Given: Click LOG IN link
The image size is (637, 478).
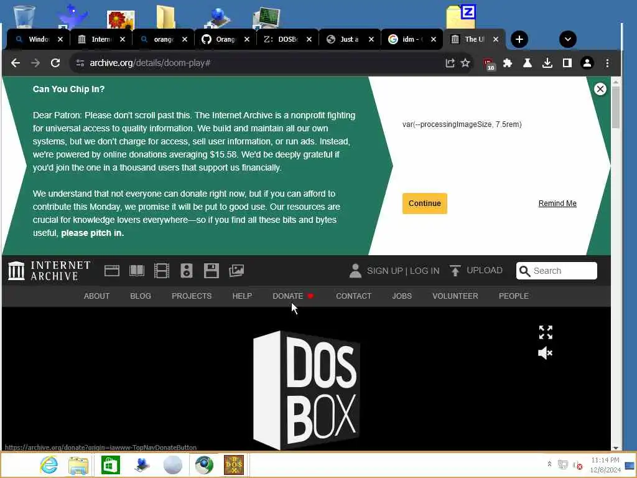Looking at the screenshot, I should coord(424,271).
